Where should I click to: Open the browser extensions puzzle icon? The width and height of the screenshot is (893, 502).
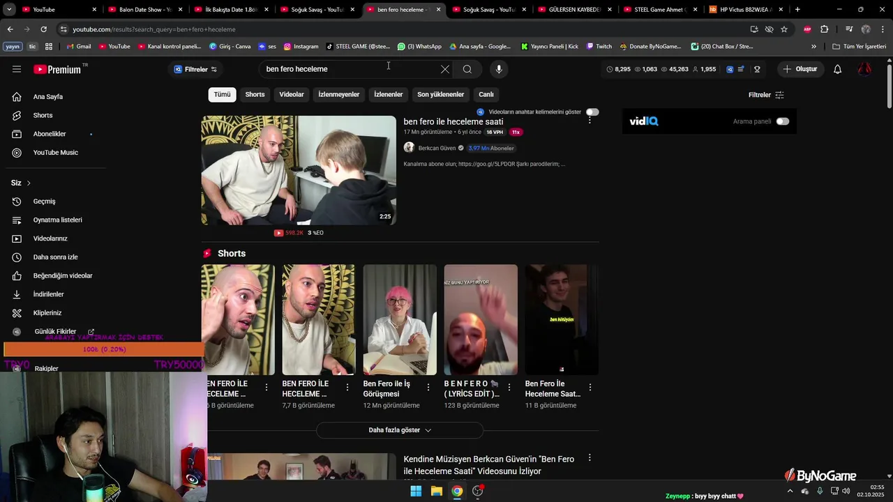(x=825, y=29)
